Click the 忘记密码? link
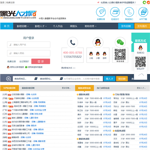The height and width of the screenshot is (150, 150). 24,61
